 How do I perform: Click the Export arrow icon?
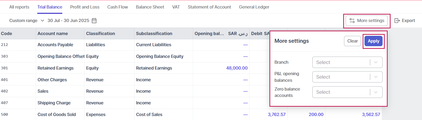(x=397, y=21)
